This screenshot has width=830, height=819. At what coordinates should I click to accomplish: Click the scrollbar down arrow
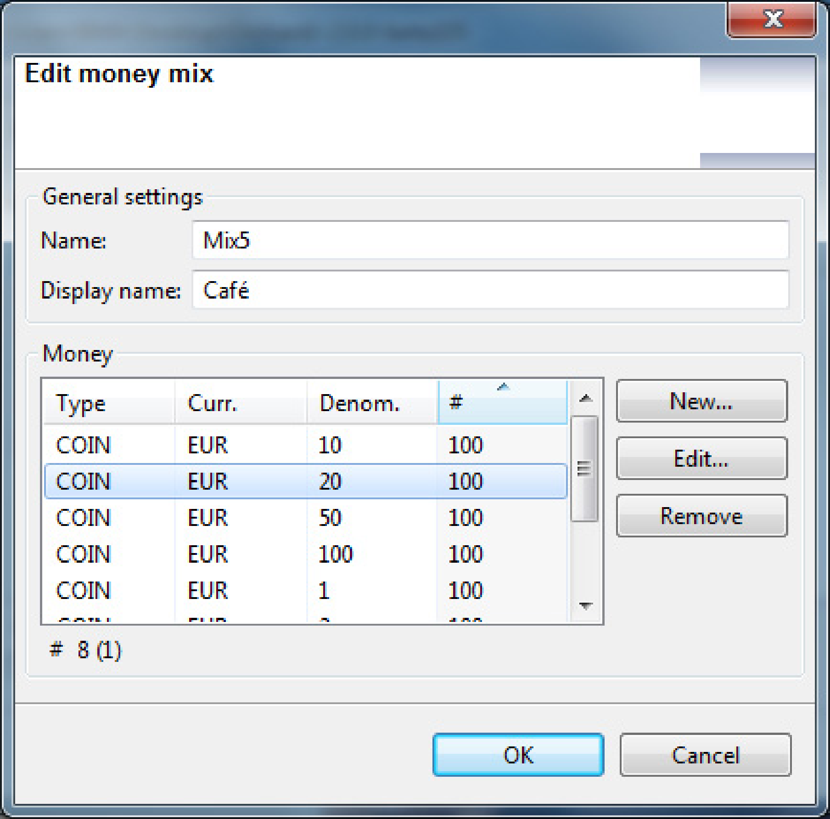point(584,605)
